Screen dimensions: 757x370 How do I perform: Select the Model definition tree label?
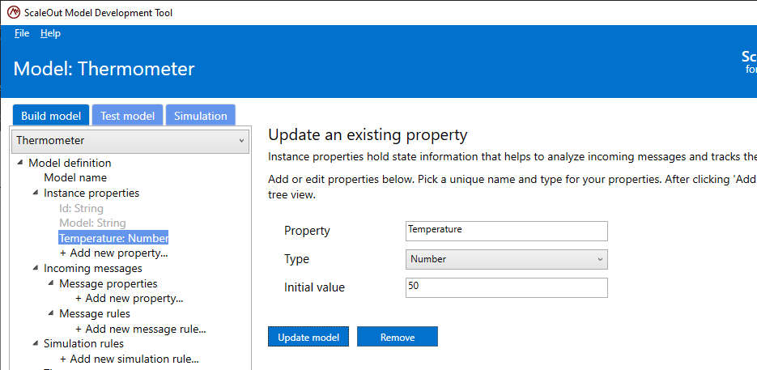(x=70, y=164)
